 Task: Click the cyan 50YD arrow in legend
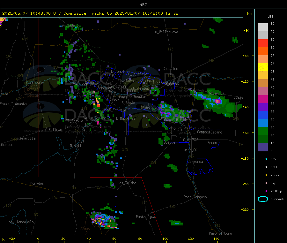pos(263,159)
